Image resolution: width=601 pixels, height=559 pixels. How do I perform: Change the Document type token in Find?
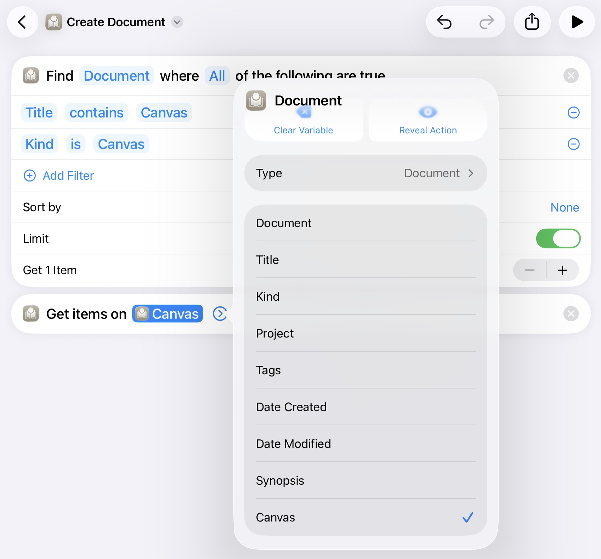point(117,76)
